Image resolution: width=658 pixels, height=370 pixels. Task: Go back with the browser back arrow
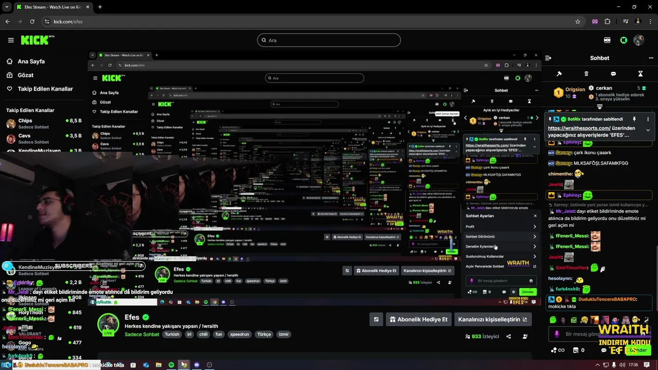(x=8, y=22)
